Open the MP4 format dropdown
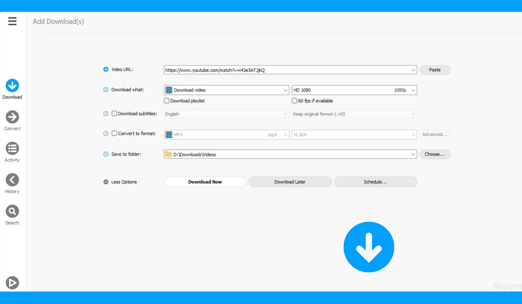522x304 pixels. click(x=285, y=135)
